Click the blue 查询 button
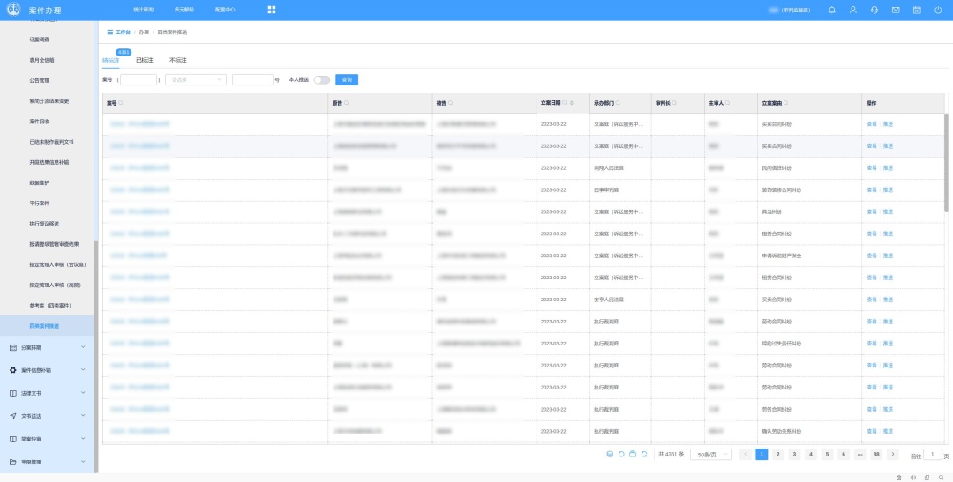Viewport: 953px width, 482px height. pos(347,79)
